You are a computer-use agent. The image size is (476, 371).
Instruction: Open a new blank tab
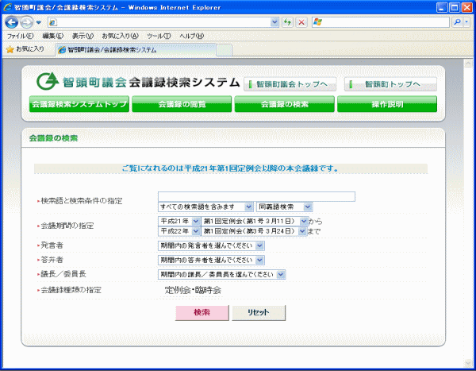click(x=224, y=50)
